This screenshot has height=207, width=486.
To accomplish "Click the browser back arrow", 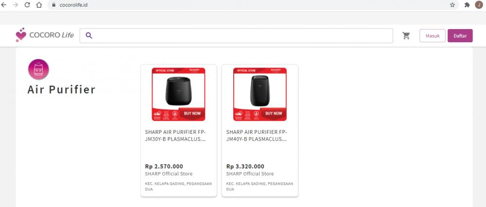I will click(x=4, y=5).
